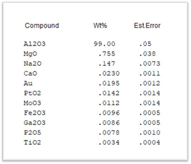Select the Al2O3 compound row label
This screenshot has width=191, height=164.
(x=35, y=44)
